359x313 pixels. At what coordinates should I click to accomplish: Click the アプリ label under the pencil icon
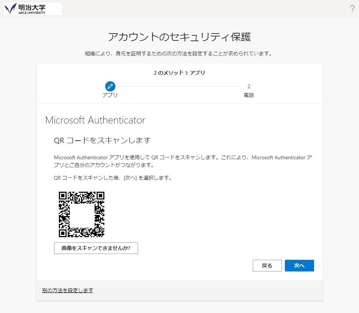110,95
